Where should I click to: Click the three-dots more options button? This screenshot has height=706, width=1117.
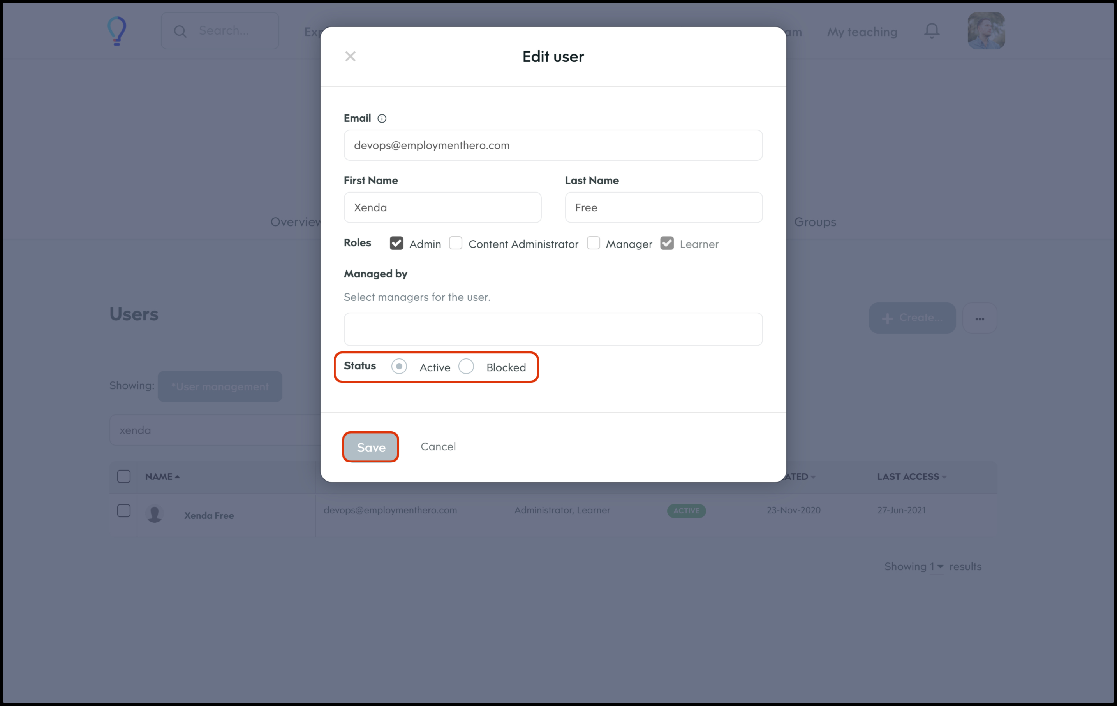tap(979, 318)
